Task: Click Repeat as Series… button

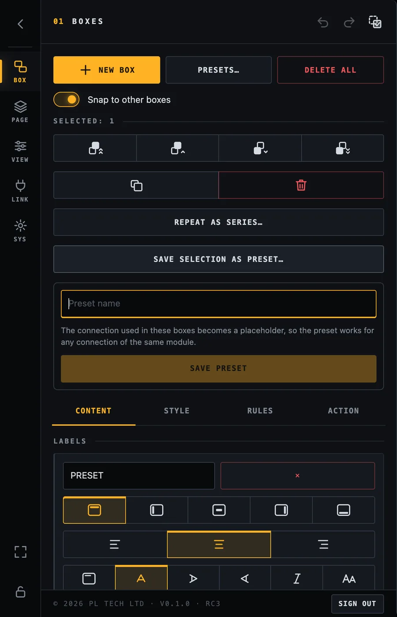Action: [218, 222]
